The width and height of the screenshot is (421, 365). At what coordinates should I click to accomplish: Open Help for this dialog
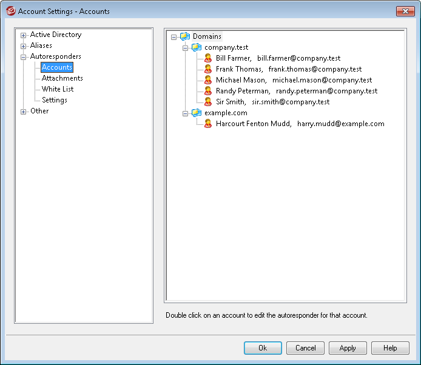[x=390, y=348]
